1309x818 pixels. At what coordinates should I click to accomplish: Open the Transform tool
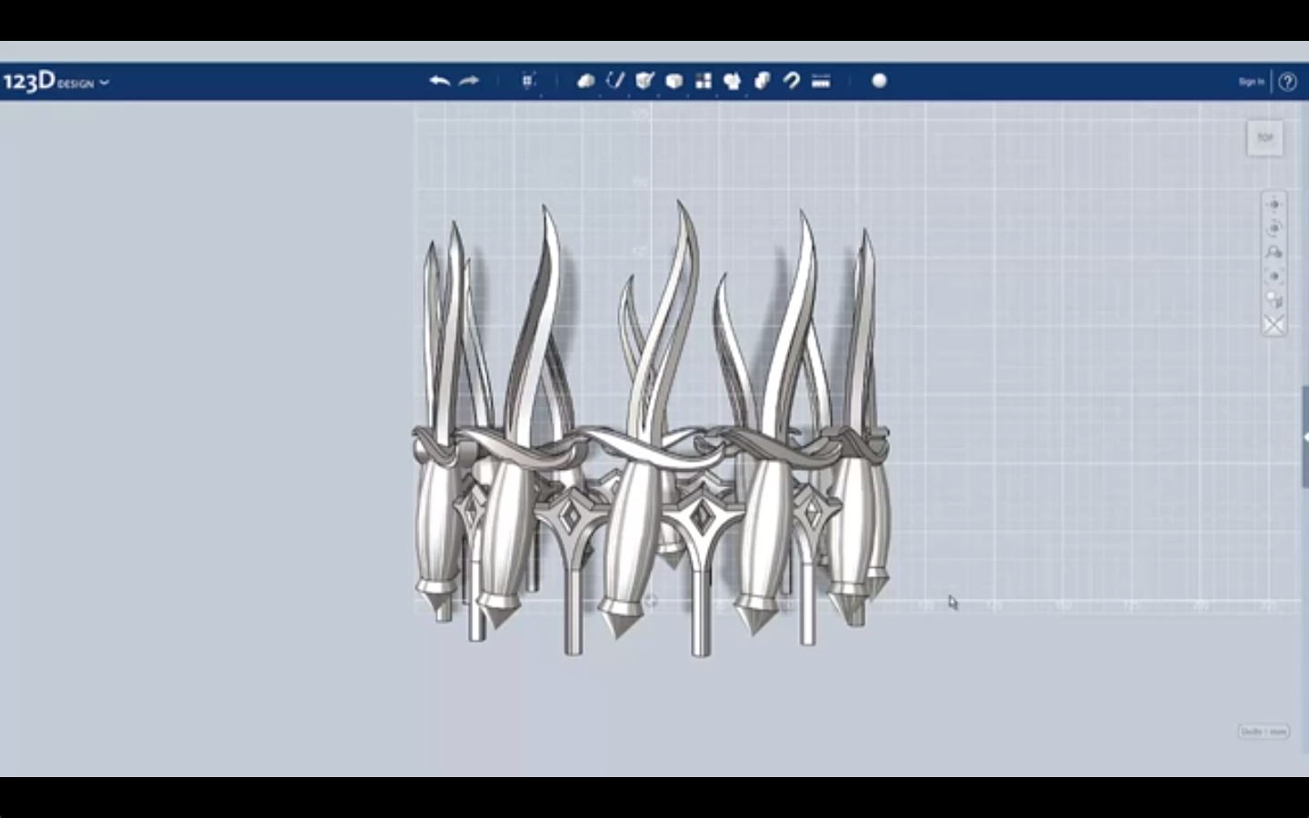(x=528, y=81)
